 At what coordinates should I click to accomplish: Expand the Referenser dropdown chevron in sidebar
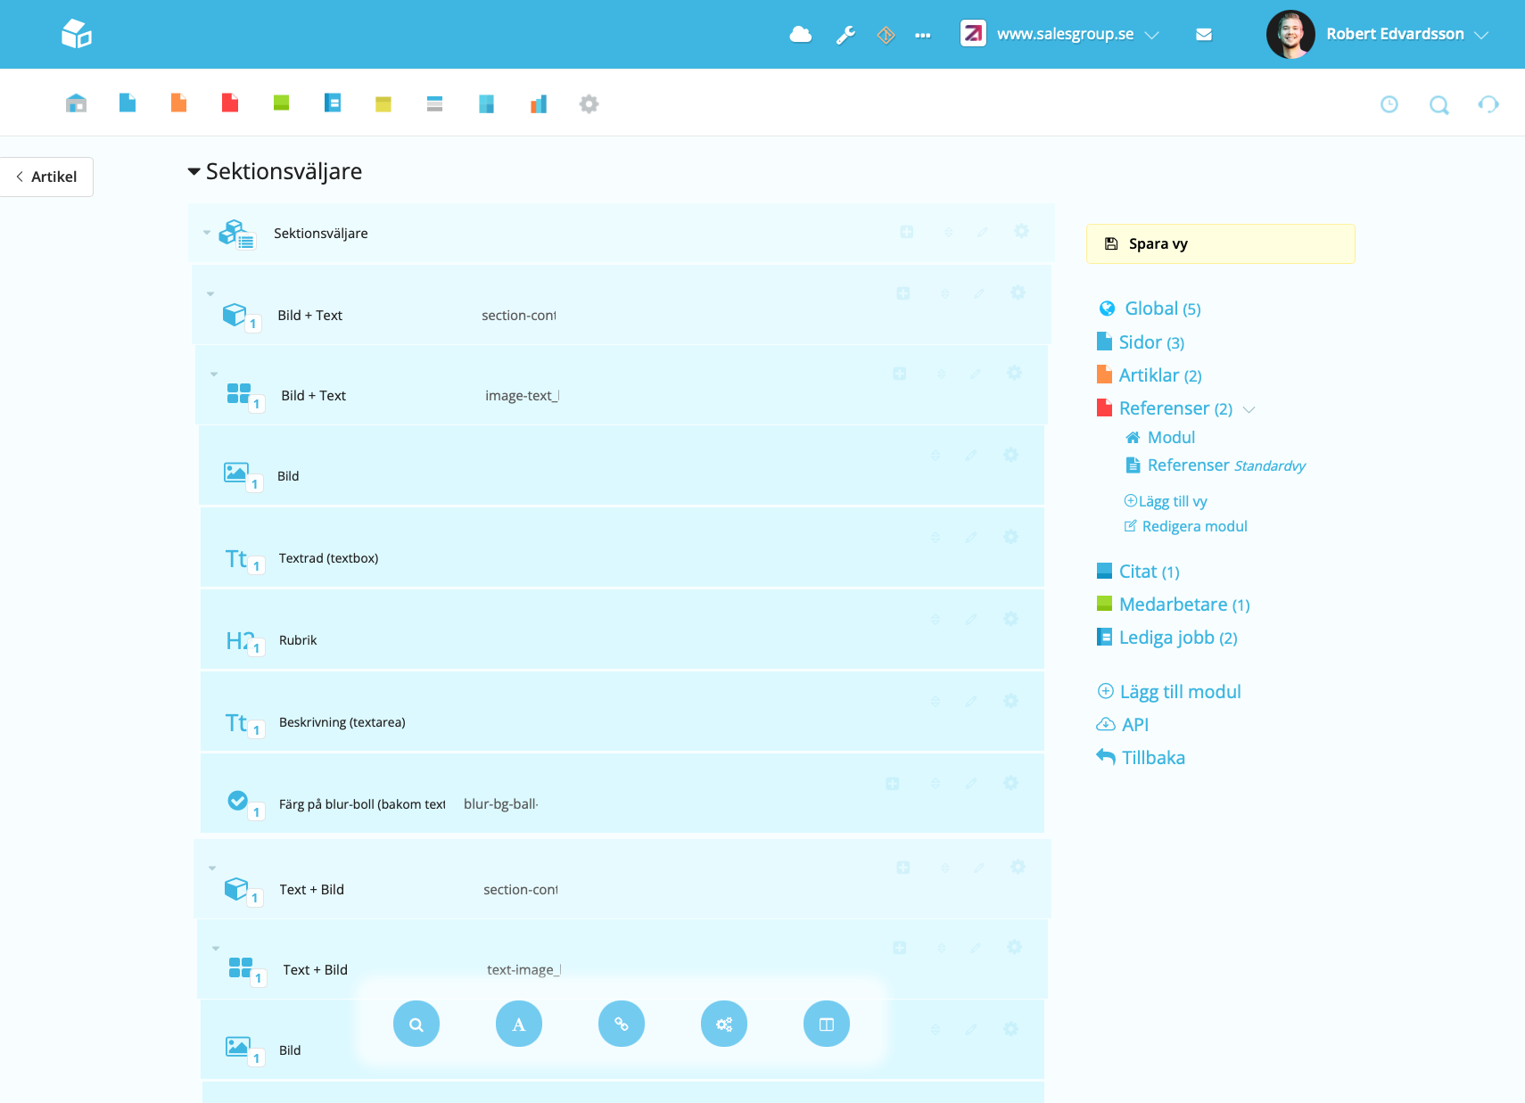[1249, 408]
